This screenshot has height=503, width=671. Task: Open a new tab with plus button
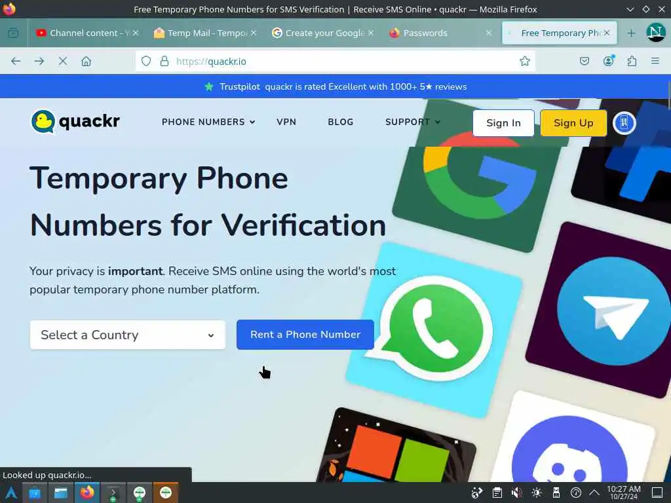click(x=631, y=33)
